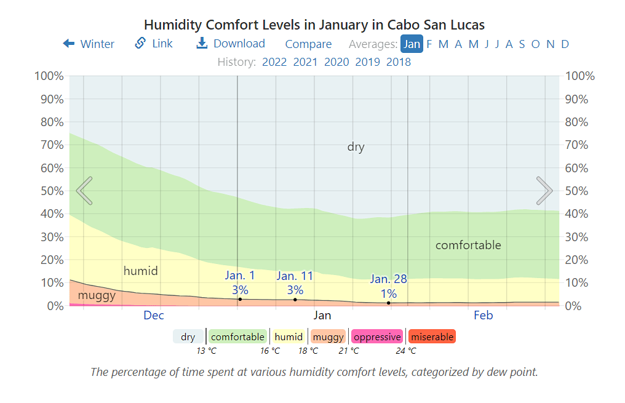Click the left chevron to view earlier months
The image size is (625, 403).
pyautogui.click(x=84, y=191)
